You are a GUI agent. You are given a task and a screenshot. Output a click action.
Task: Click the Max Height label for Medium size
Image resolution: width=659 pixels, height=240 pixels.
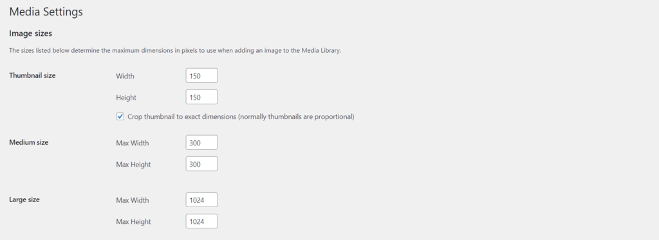coord(133,164)
